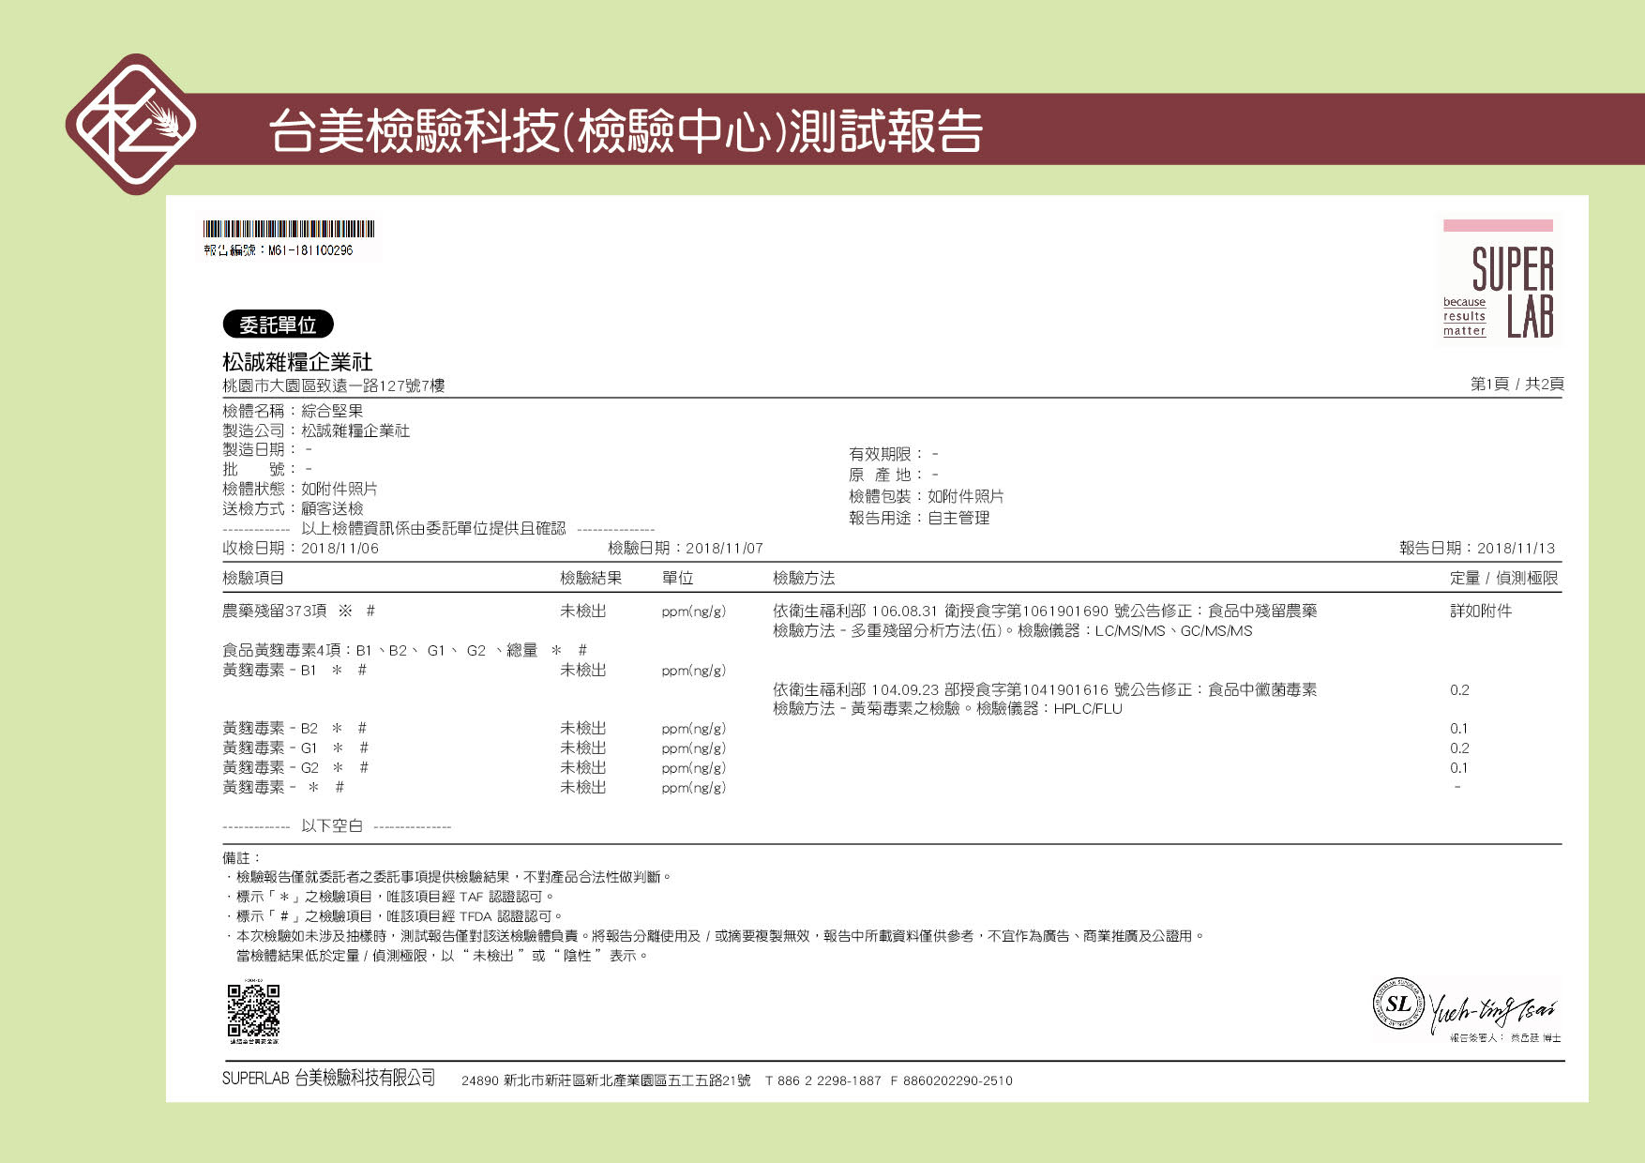Click the "單位" column header
The width and height of the screenshot is (1645, 1163).
(x=677, y=578)
